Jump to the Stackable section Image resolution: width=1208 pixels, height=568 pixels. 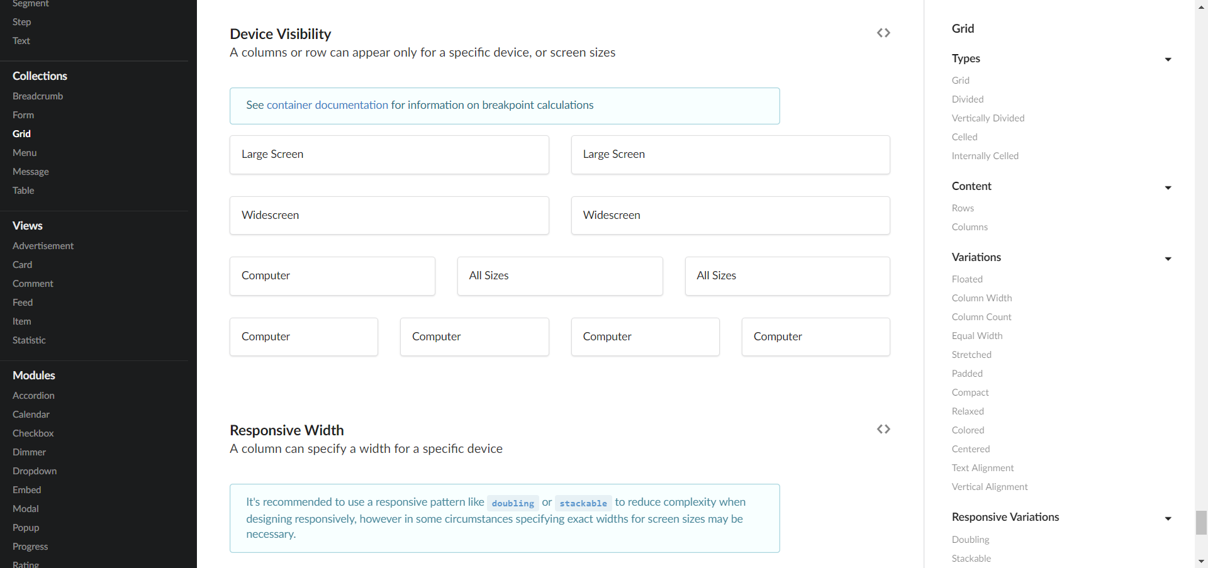971,558
